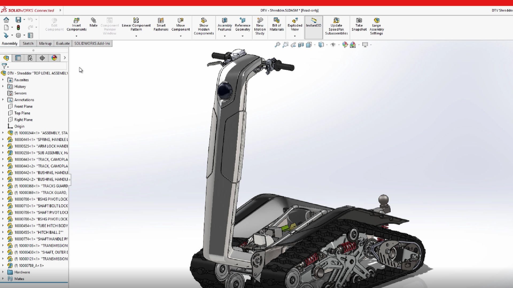Open Display Style cube icon
This screenshot has width=513, height=288.
click(321, 45)
